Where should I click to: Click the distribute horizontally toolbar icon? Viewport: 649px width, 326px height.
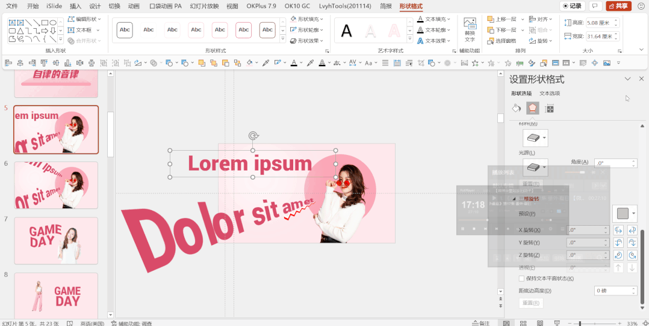pos(80,63)
